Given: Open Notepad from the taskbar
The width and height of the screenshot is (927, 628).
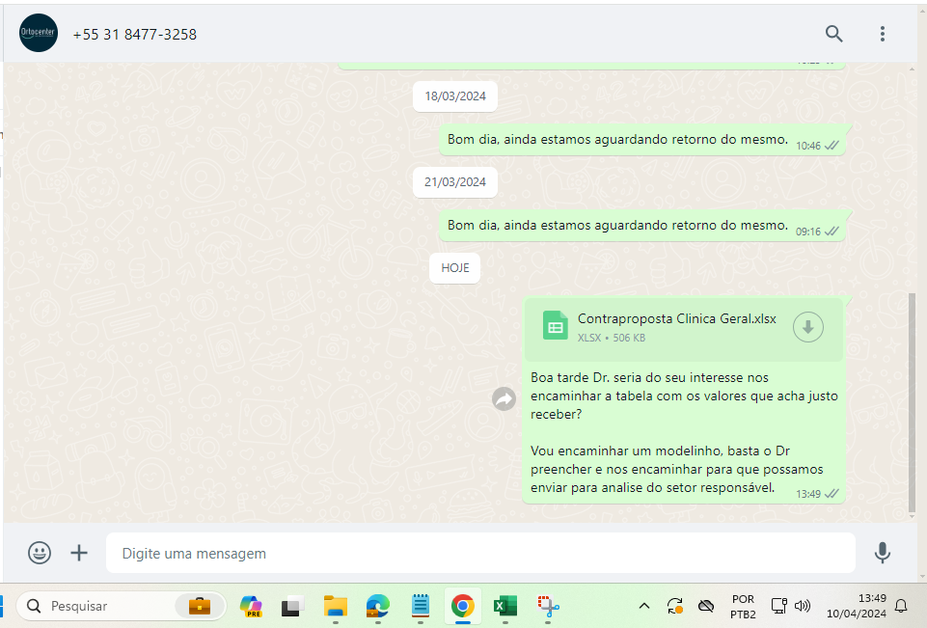Looking at the screenshot, I should (x=421, y=606).
